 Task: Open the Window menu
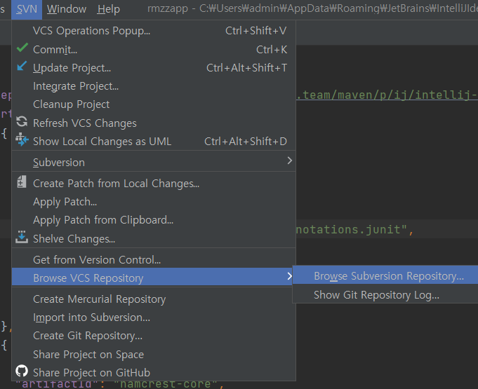click(x=67, y=9)
